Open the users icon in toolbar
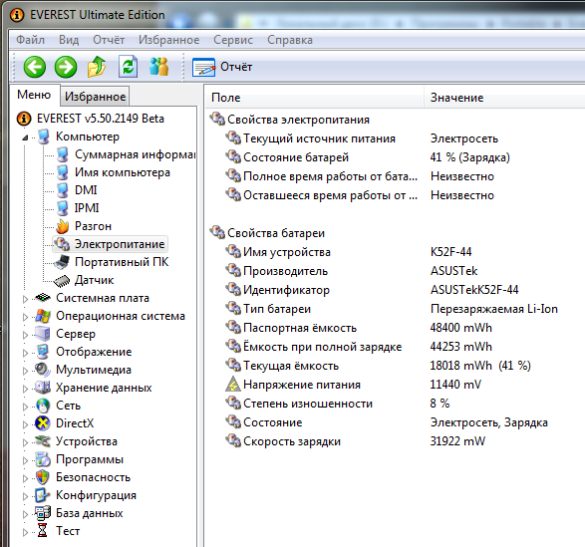Viewport: 585px width, 547px height. [159, 67]
